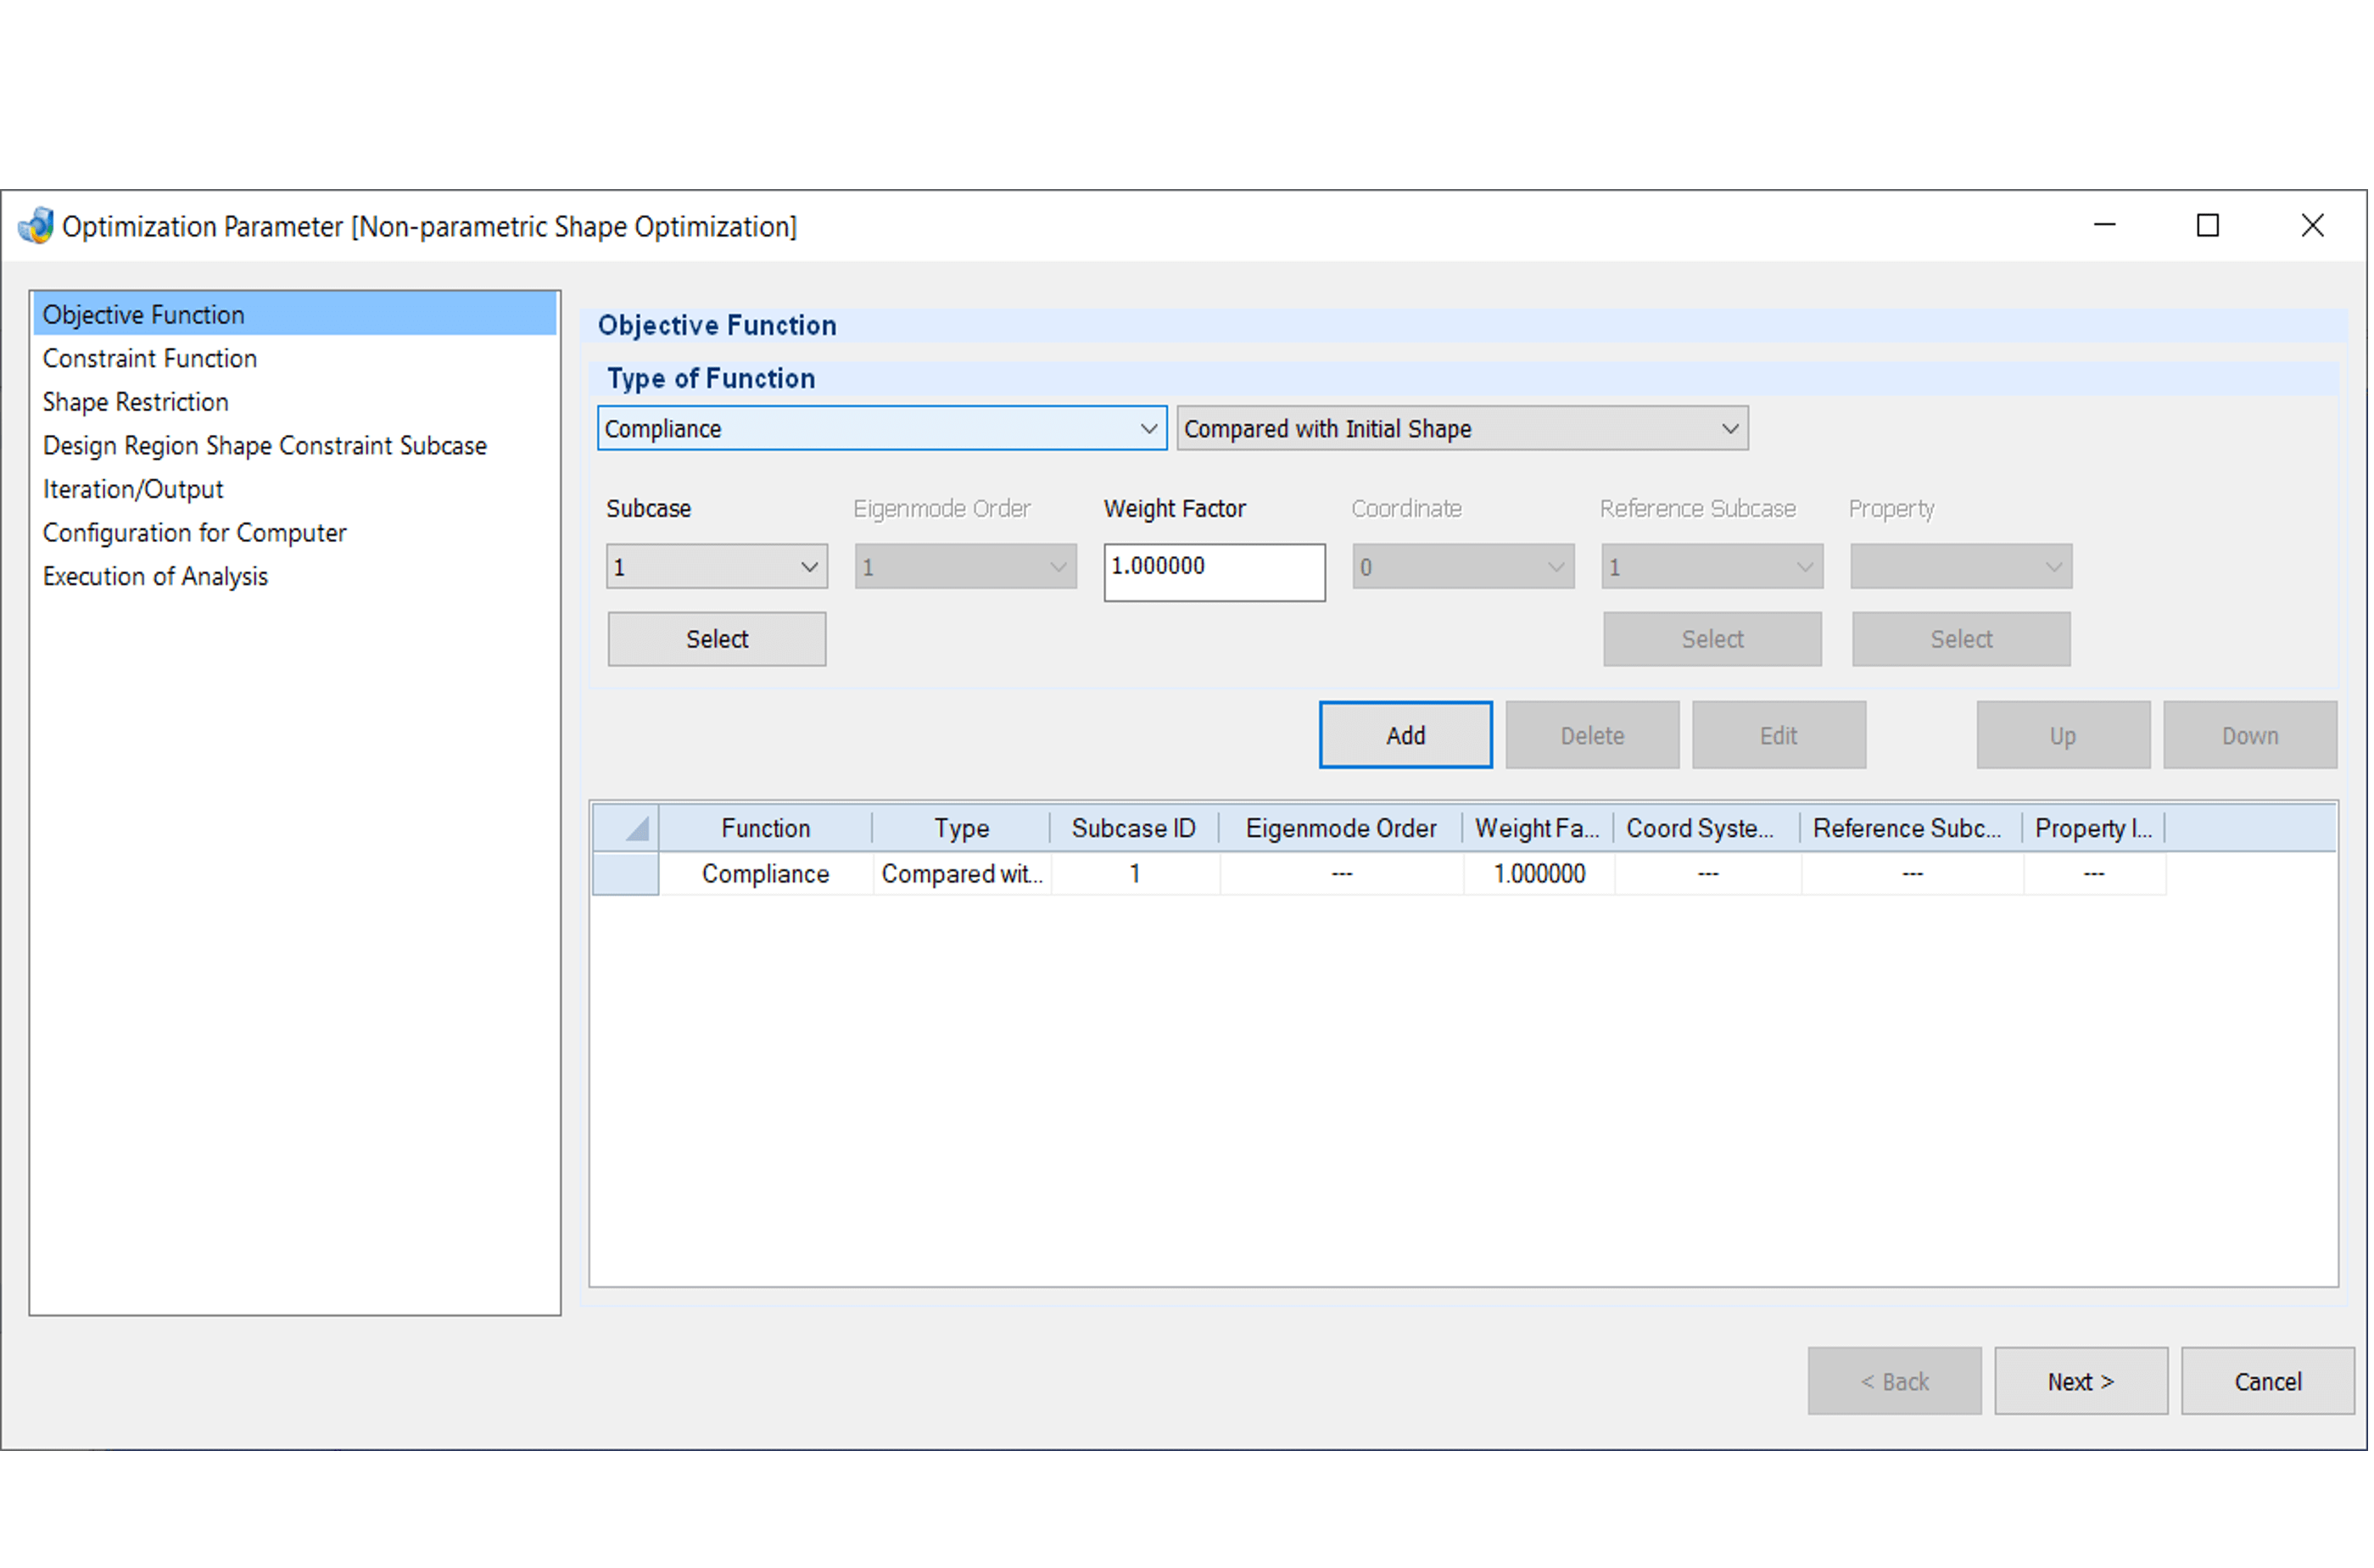The width and height of the screenshot is (2374, 1568).
Task: Click the Property I... column header
Action: click(x=2094, y=829)
